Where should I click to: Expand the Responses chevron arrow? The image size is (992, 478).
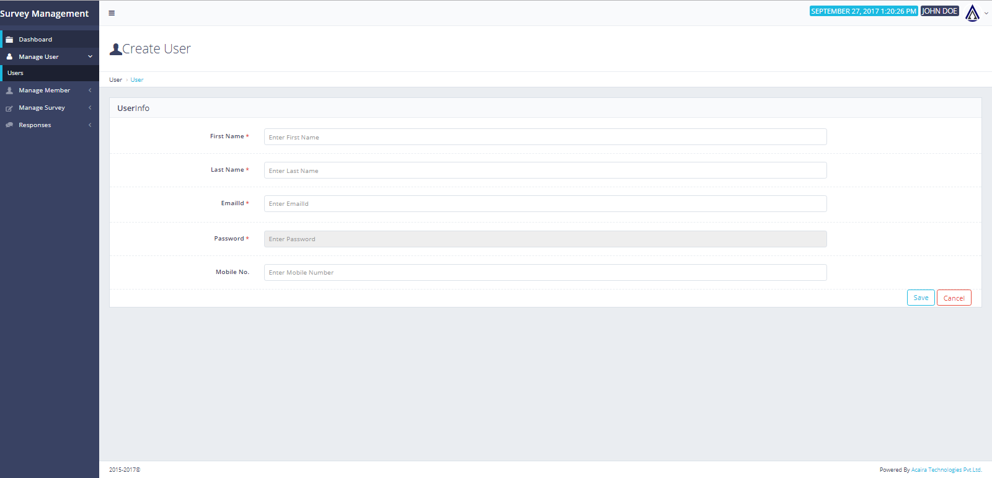pyautogui.click(x=90, y=125)
